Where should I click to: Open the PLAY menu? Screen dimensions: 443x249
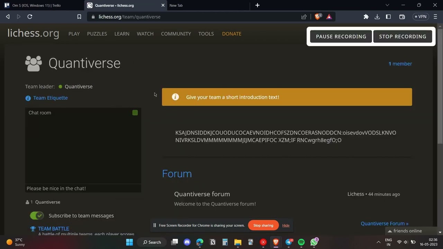(x=74, y=34)
